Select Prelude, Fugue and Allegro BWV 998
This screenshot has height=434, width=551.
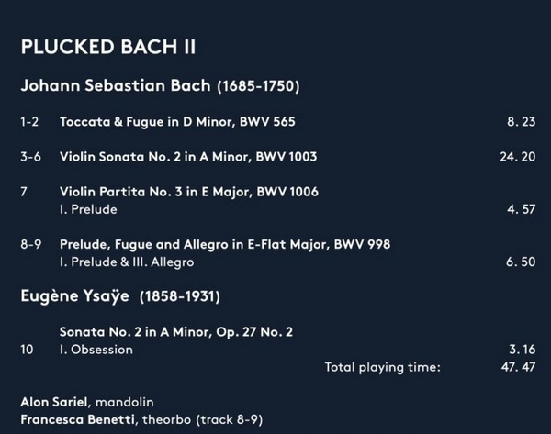[x=225, y=244]
